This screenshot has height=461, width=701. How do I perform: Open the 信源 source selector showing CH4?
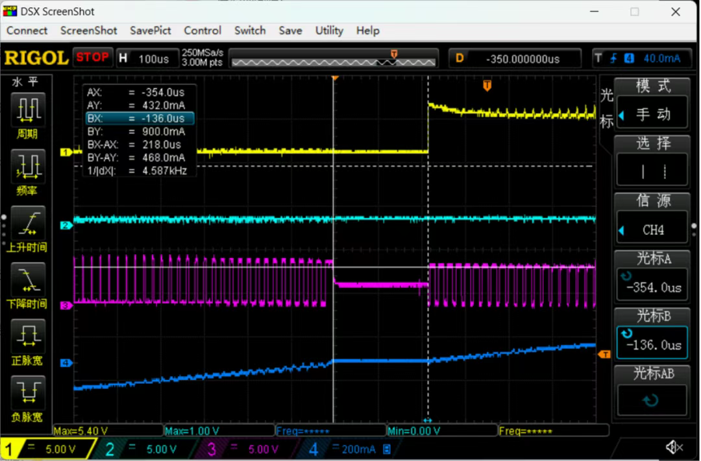click(x=652, y=230)
